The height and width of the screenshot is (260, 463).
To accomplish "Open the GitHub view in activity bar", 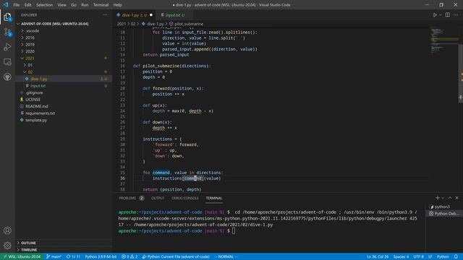I will pyautogui.click(x=7, y=77).
